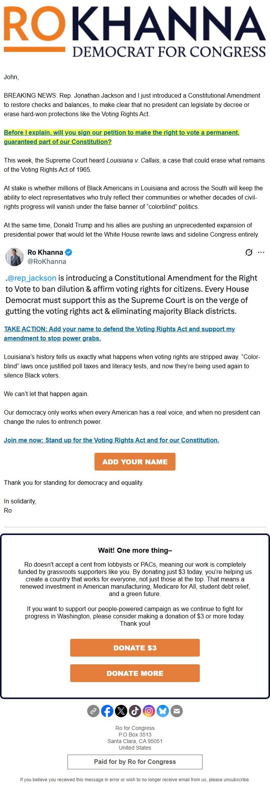Click the blue verified badge beside Ro Khanna
This screenshot has width=270, height=789.
click(69, 252)
